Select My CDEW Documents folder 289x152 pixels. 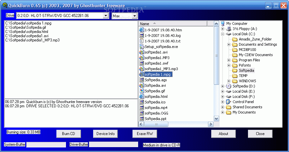(x=256, y=55)
